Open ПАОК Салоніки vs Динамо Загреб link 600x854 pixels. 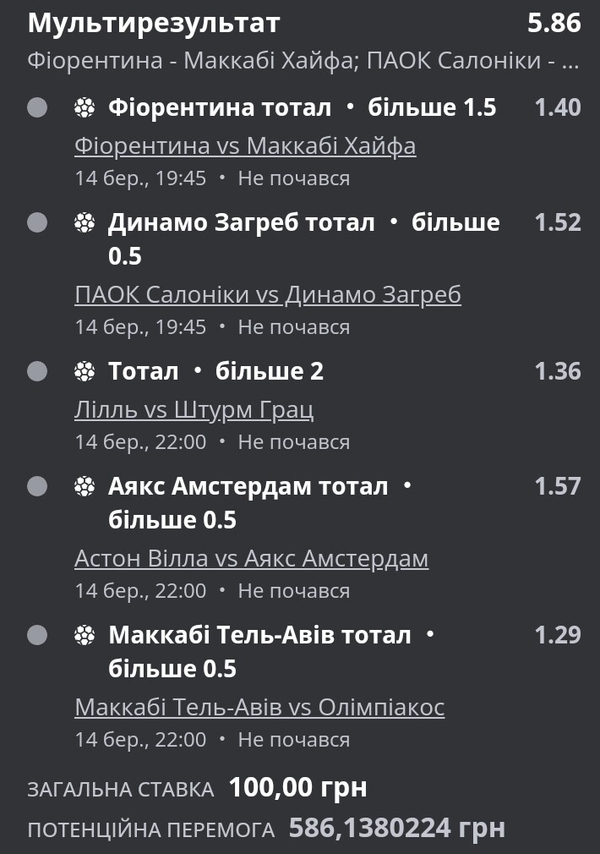[268, 294]
